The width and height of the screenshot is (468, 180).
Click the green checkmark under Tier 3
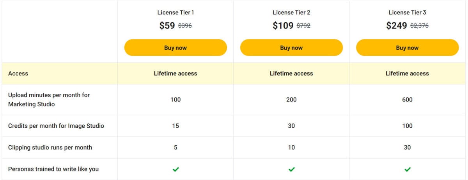click(407, 169)
